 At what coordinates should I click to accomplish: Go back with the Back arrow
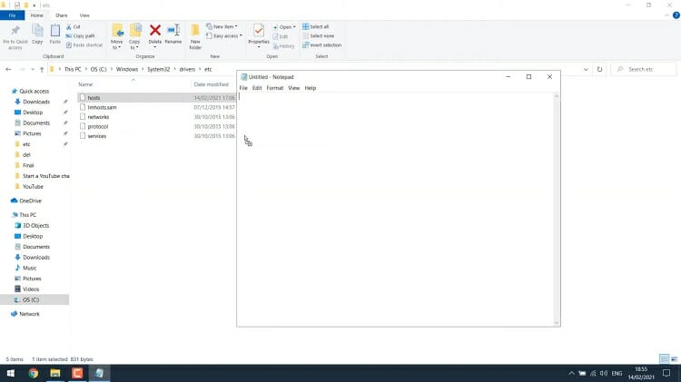(8, 69)
